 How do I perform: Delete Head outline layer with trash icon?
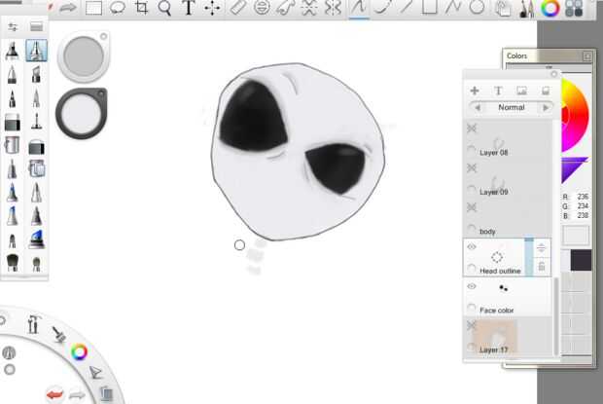542,267
